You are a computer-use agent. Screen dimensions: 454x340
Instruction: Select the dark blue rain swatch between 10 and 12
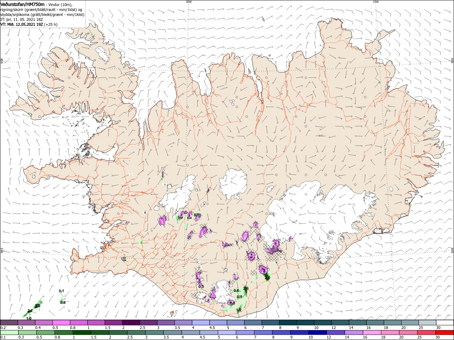tap(317, 333)
